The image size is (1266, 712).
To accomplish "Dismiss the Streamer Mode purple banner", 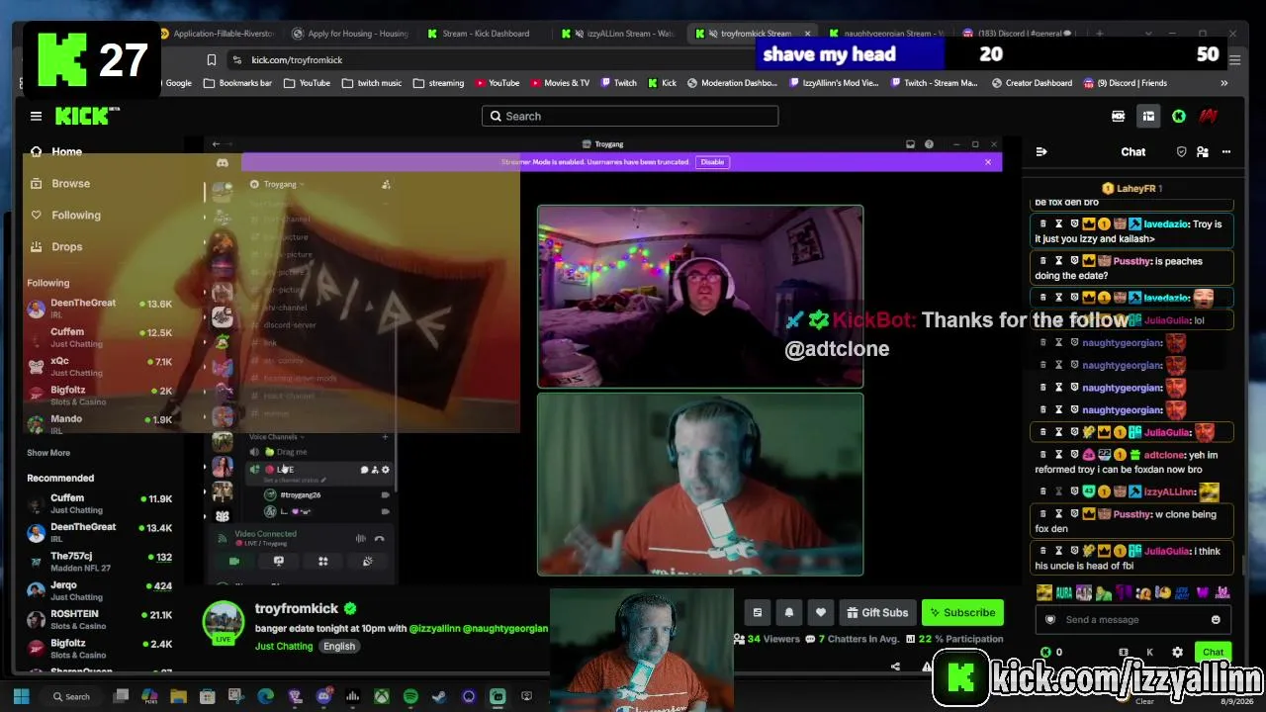I will click(988, 162).
